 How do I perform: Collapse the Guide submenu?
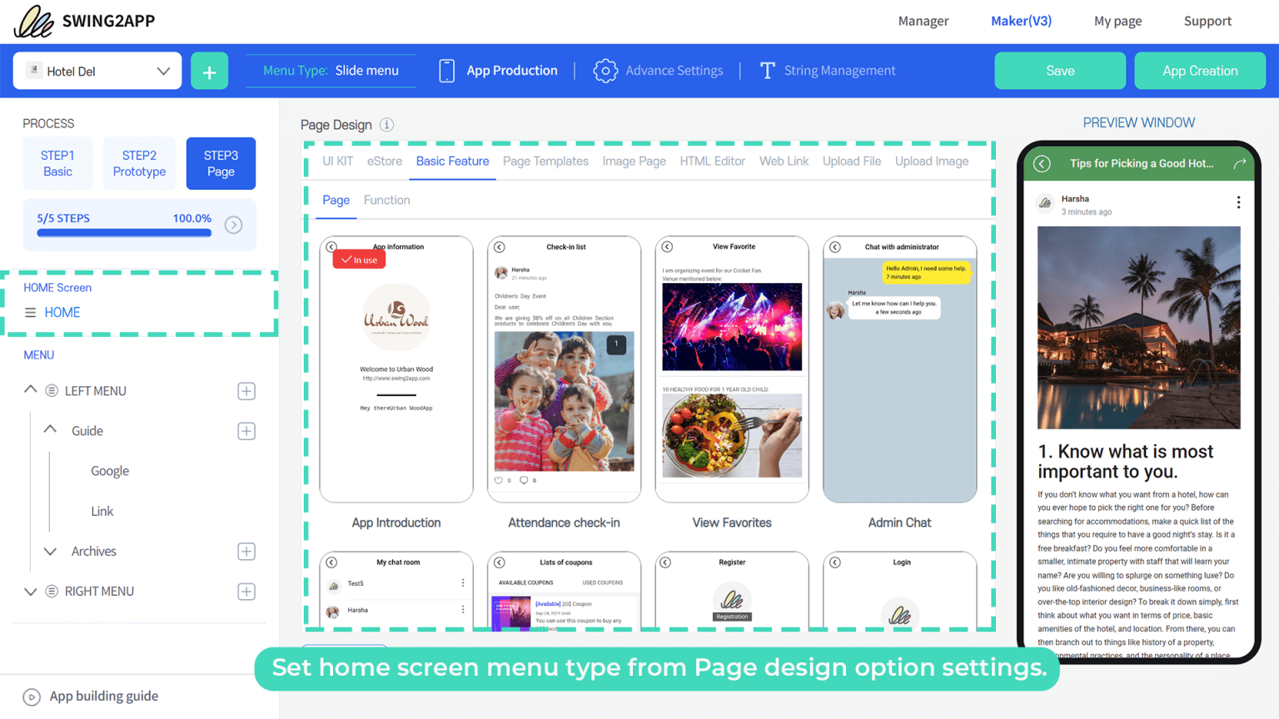pyautogui.click(x=48, y=430)
